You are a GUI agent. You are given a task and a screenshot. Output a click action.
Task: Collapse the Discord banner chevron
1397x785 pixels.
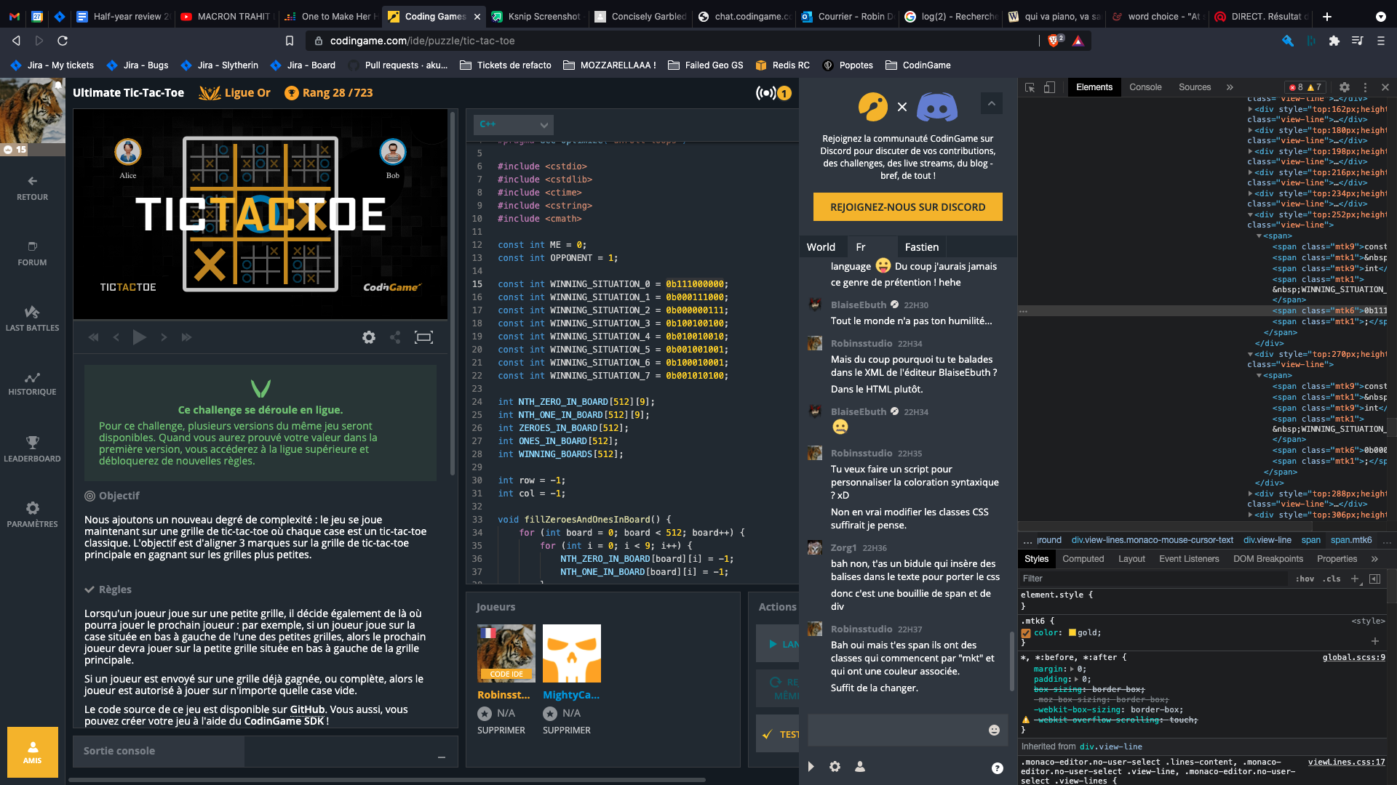pos(991,104)
